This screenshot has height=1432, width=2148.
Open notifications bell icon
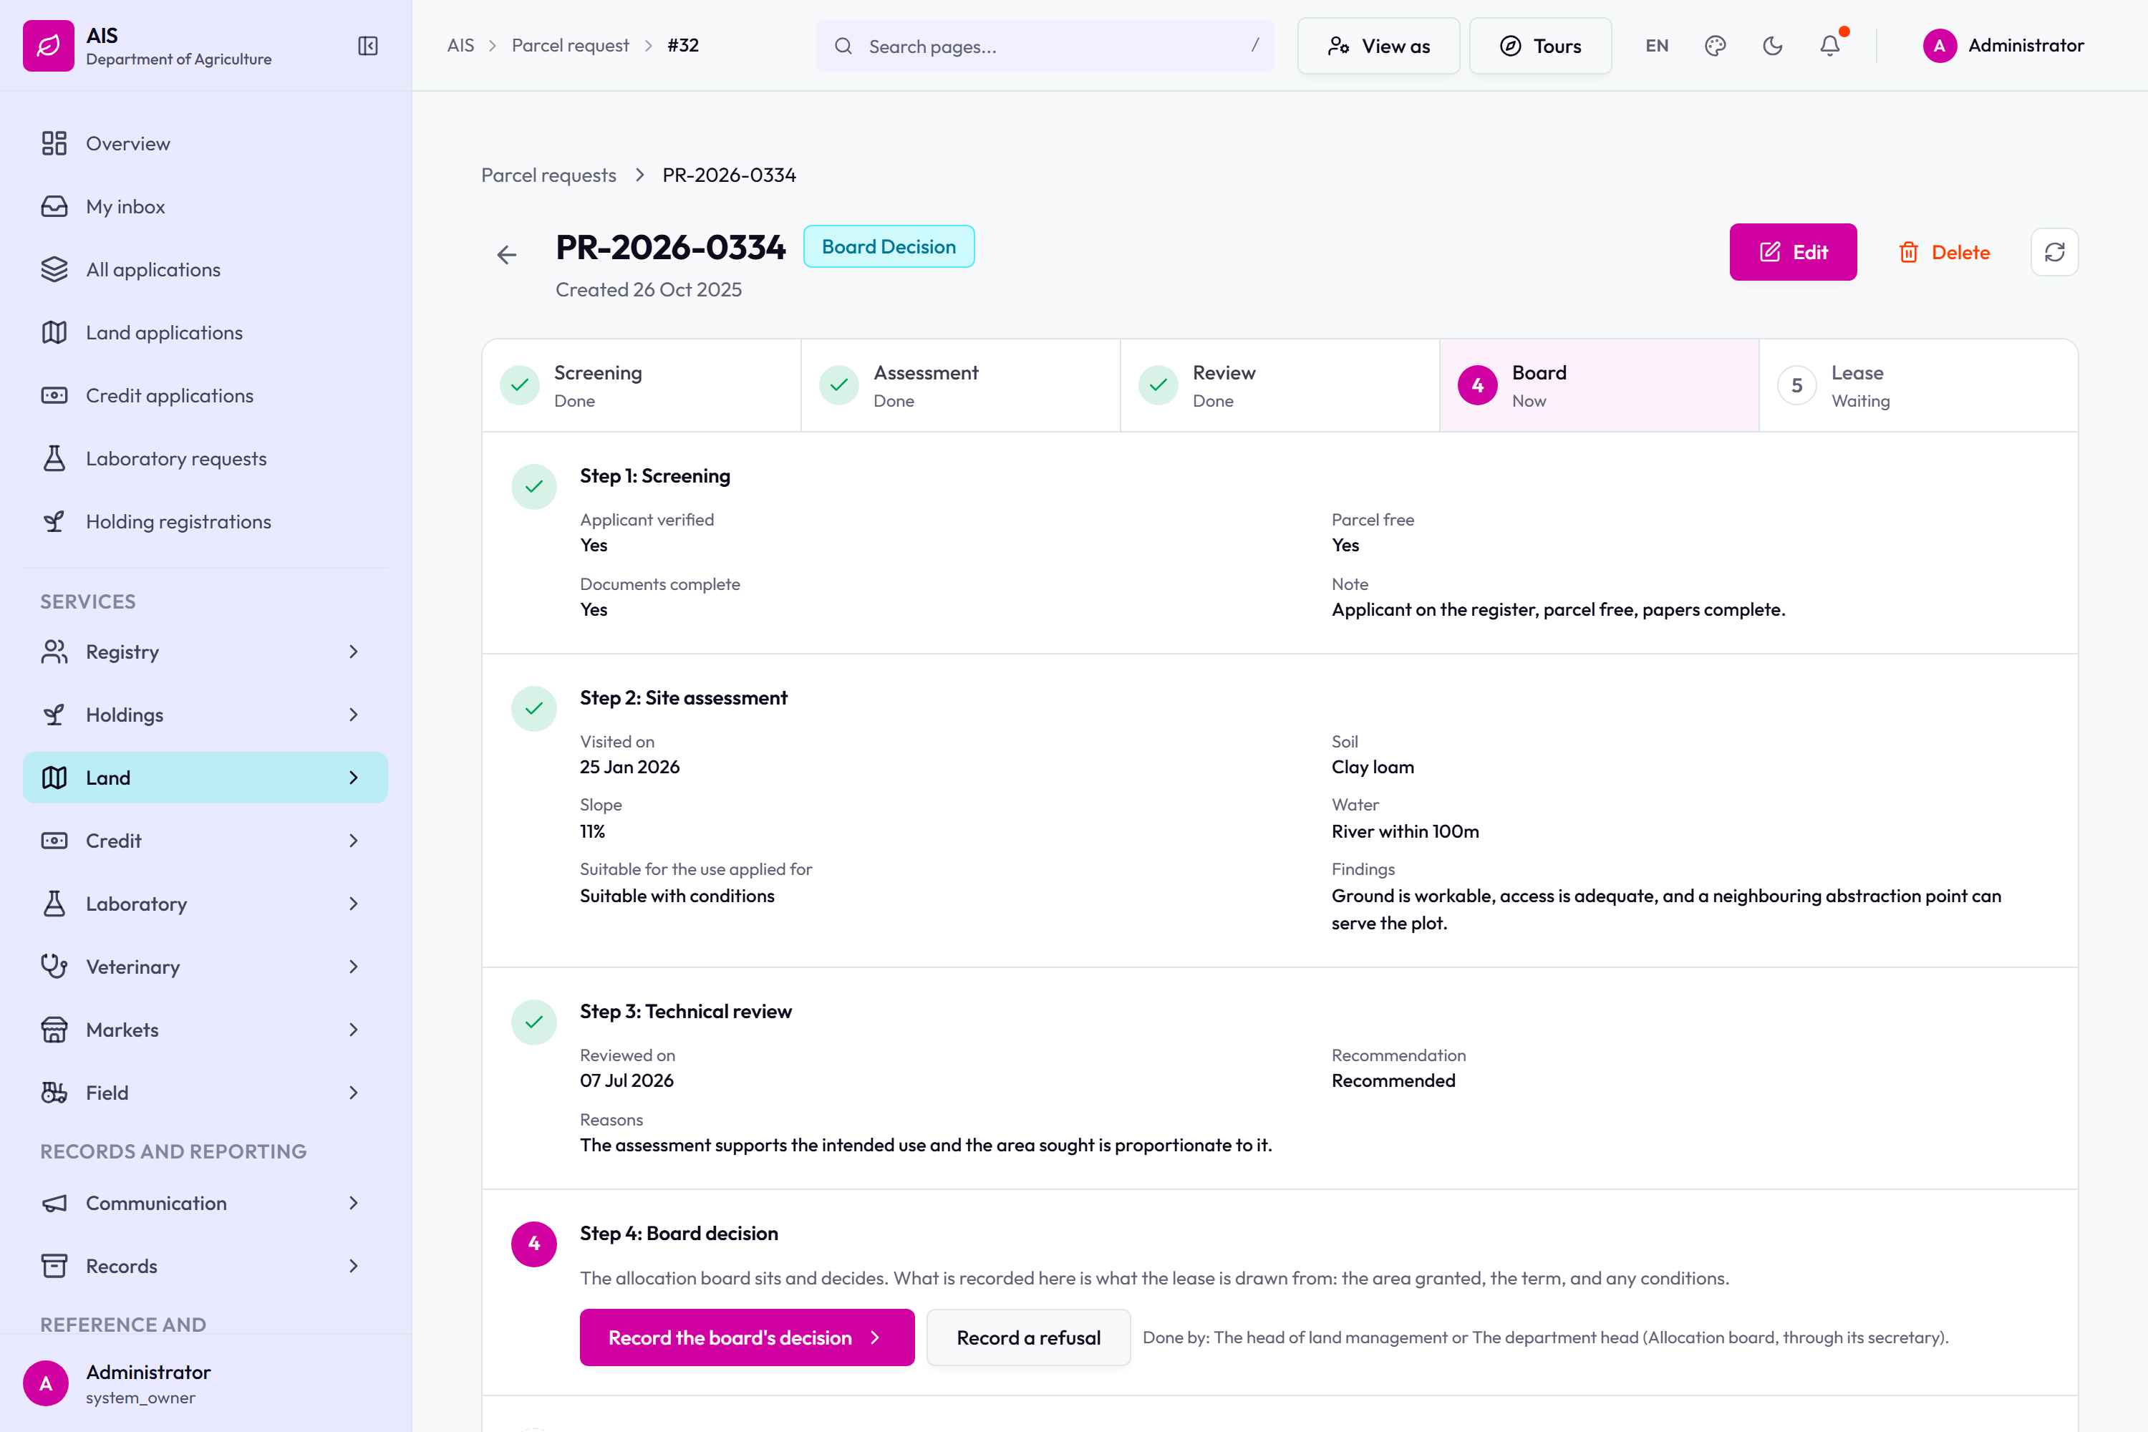click(x=1830, y=46)
